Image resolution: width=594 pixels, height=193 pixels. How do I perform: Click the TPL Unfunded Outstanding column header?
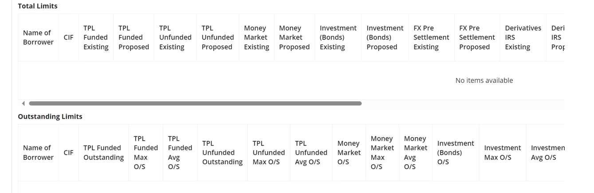[x=222, y=153]
